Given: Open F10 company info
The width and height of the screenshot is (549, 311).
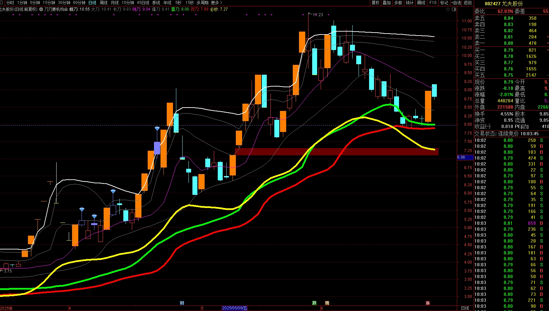Looking at the screenshot, I should [x=433, y=3].
